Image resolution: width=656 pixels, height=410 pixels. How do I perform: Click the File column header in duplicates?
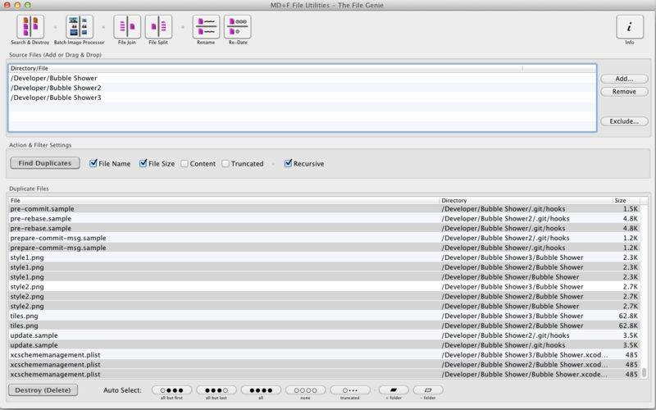224,200
